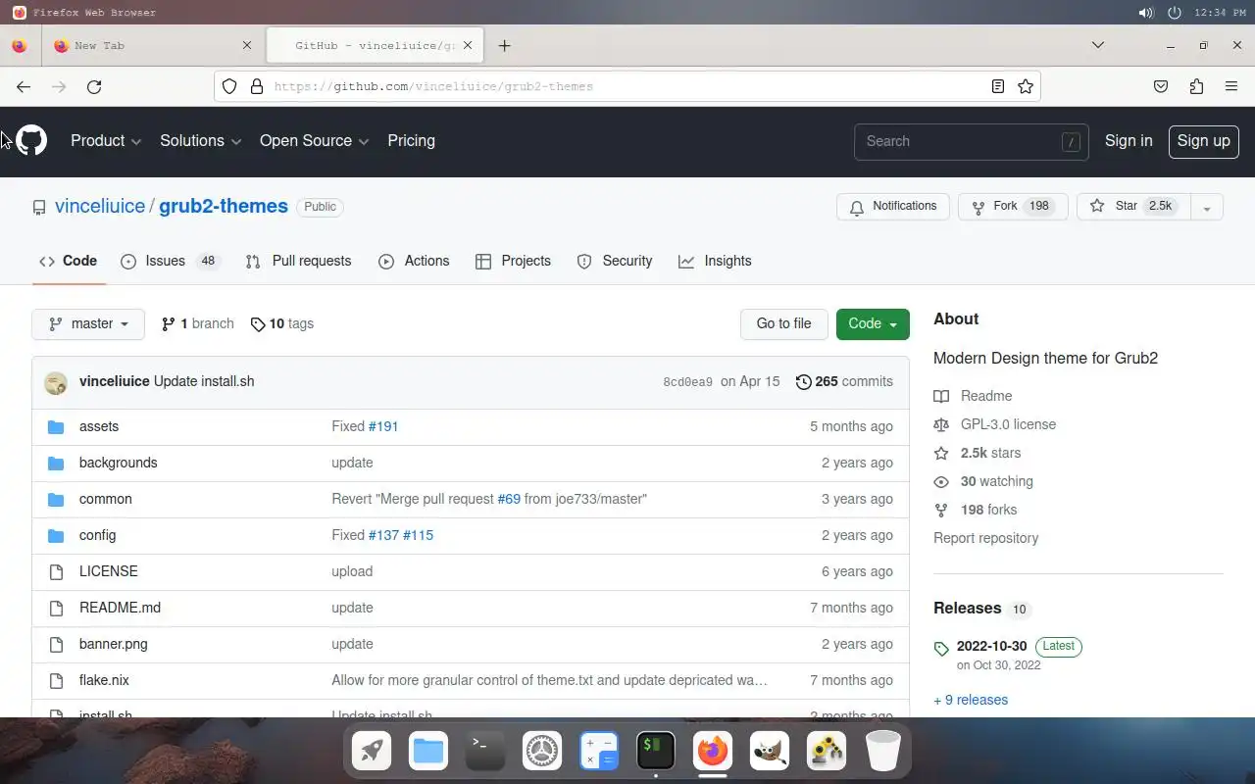
Task: Click the browser address bar URL
Action: (433, 86)
